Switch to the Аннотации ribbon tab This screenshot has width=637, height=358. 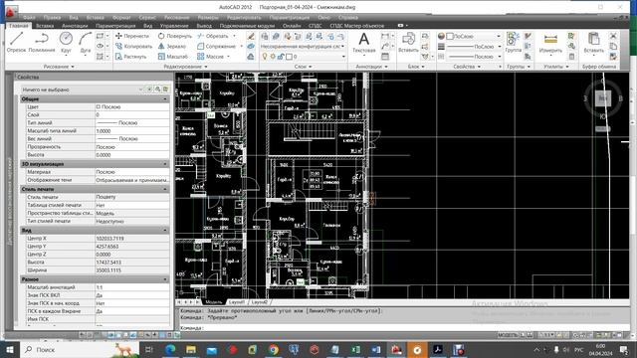(75, 26)
